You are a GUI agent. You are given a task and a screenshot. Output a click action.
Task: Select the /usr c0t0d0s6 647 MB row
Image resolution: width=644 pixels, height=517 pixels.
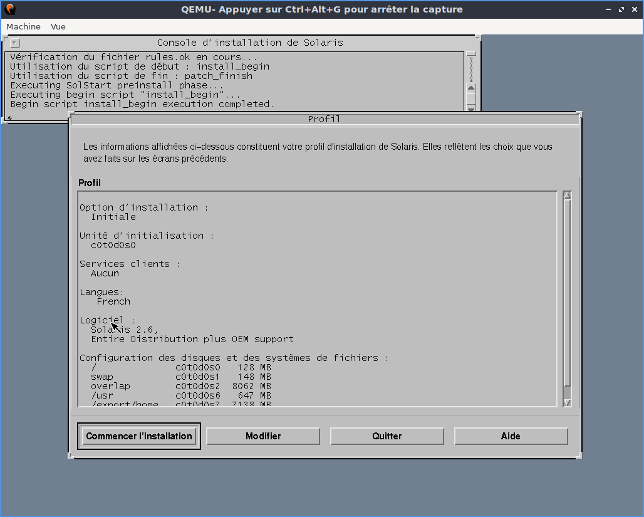coord(180,396)
